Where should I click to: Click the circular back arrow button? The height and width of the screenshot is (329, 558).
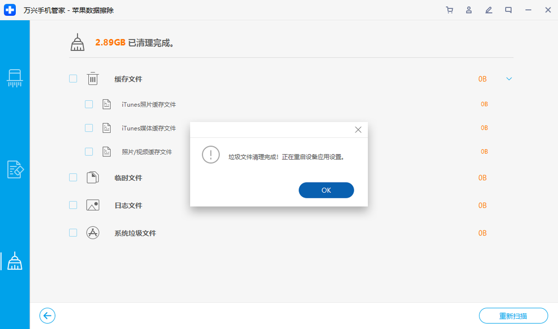point(47,315)
